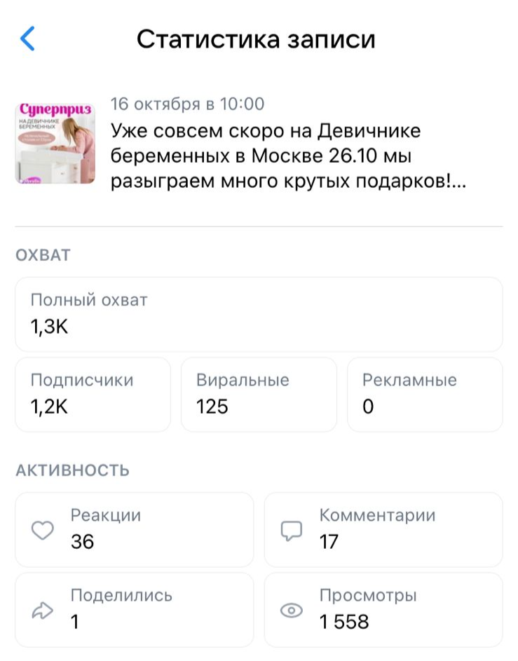
Task: Open the Поделились activity card
Action: pos(135,610)
